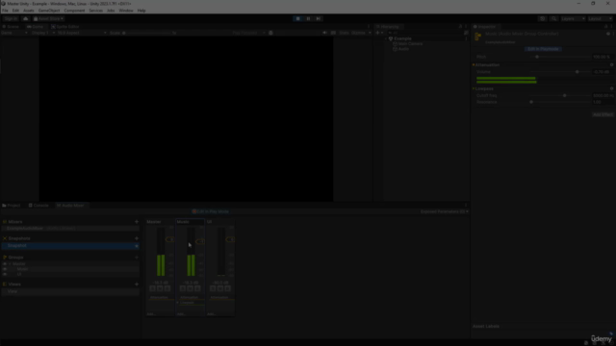This screenshot has height=346, width=616.
Task: Click the Pitch slider in Inspector
Action: pyautogui.click(x=560, y=57)
